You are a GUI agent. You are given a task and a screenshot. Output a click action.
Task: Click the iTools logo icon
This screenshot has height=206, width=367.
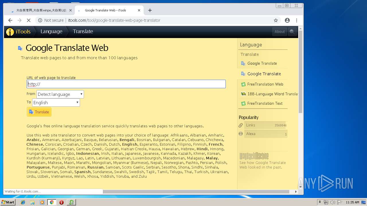coord(10,32)
